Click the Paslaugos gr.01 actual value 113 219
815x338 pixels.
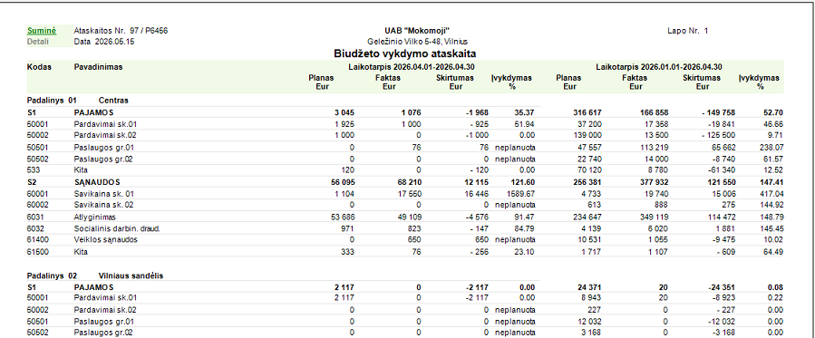pyautogui.click(x=655, y=148)
